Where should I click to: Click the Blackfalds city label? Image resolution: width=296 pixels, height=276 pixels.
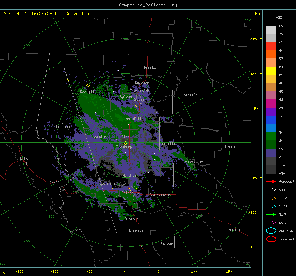click(140, 91)
